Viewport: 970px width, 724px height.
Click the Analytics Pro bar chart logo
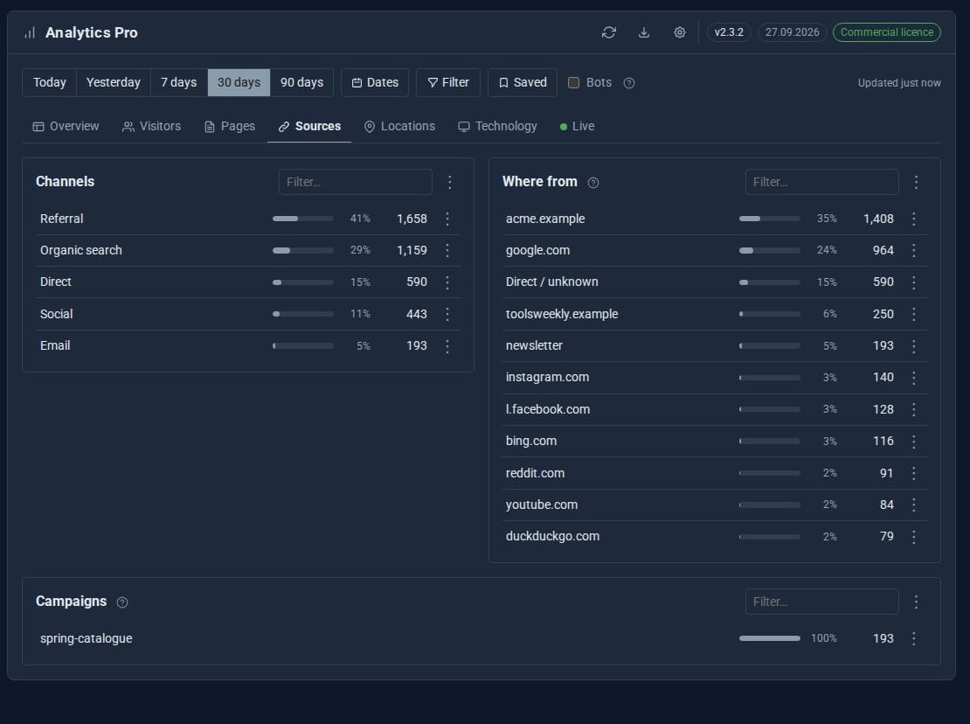(30, 32)
